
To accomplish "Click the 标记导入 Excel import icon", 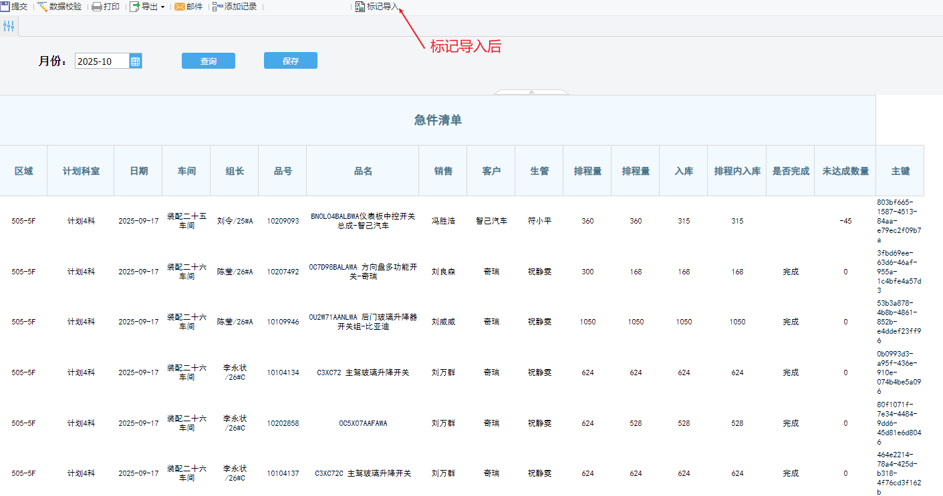I will tap(360, 7).
